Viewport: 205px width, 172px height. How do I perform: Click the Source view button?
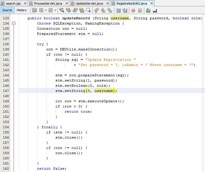[x=7, y=10]
